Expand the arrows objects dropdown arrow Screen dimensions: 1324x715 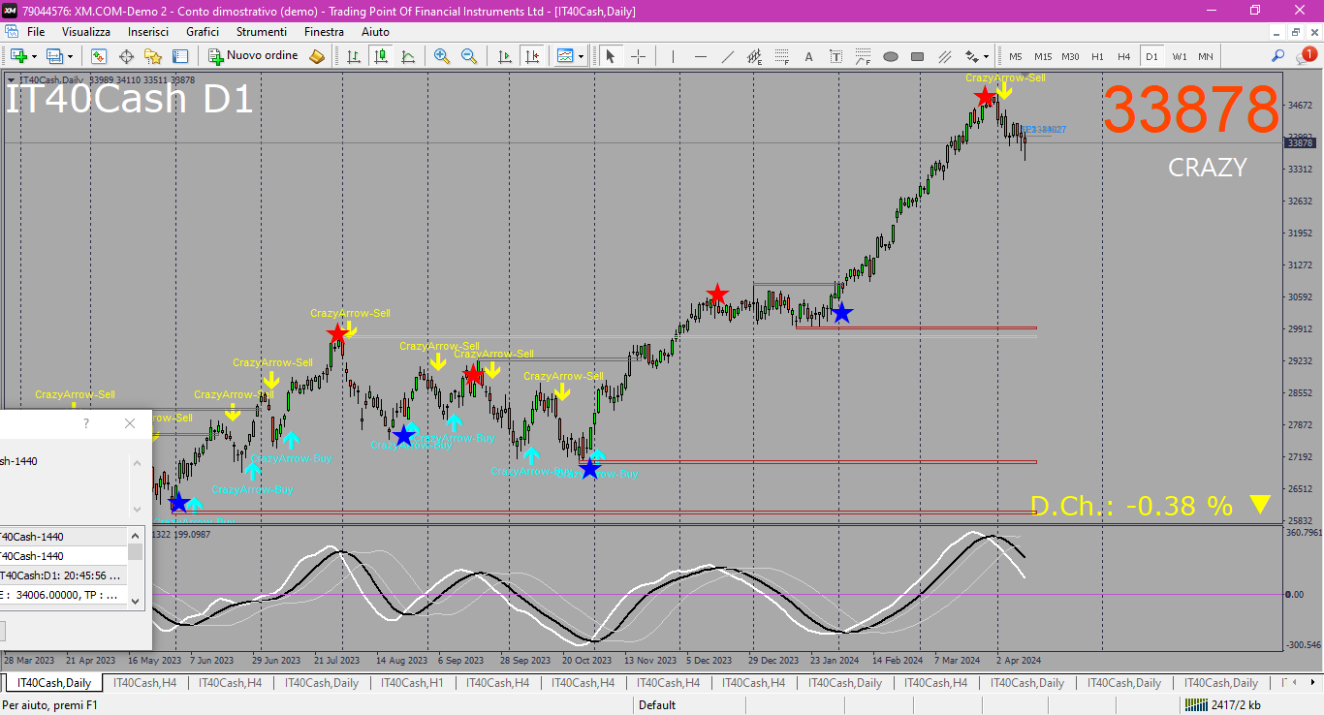[987, 56]
